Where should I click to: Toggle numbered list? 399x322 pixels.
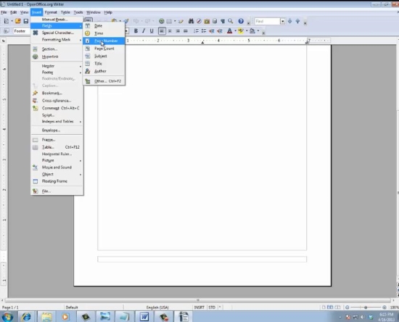click(196, 31)
